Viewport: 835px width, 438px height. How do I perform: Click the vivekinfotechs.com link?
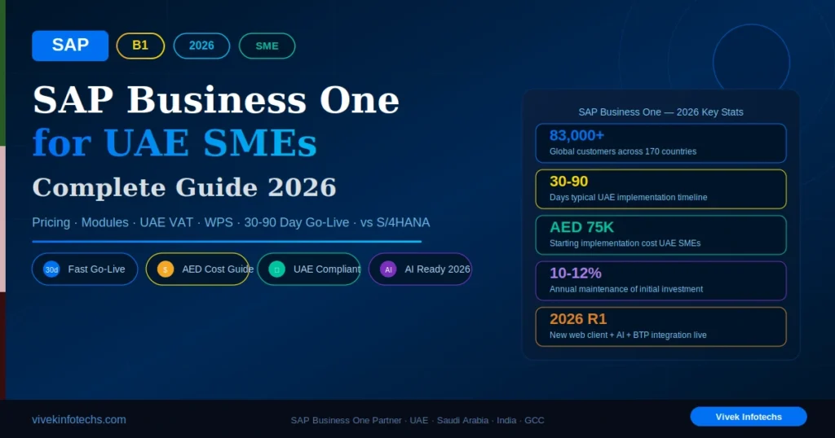79,420
